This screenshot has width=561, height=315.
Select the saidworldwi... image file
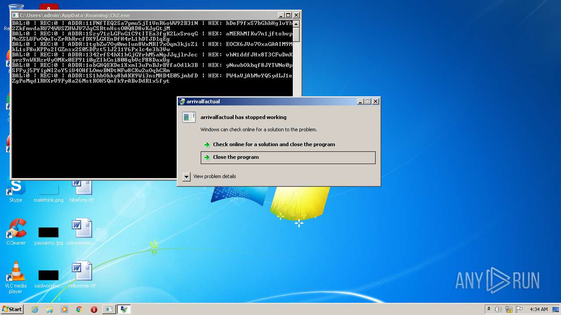click(x=48, y=279)
